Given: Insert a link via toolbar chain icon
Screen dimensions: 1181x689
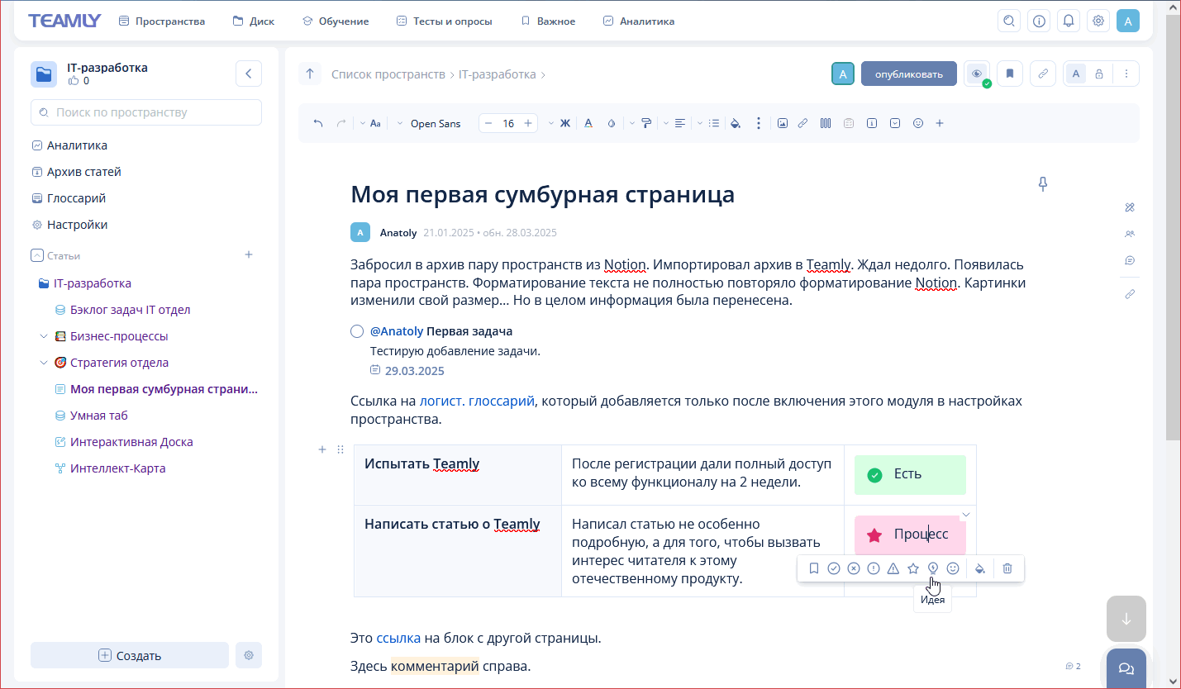Looking at the screenshot, I should (x=802, y=124).
